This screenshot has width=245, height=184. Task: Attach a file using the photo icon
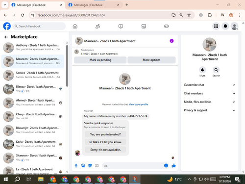pos(83,166)
